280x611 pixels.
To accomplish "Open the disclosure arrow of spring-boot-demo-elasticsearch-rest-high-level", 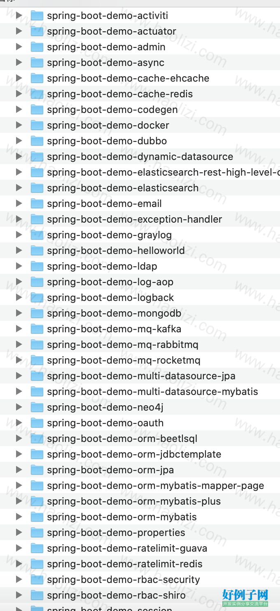I will click(19, 172).
